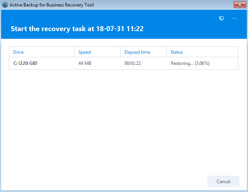Open the three-dot more options menu
The height and width of the screenshot is (192, 248).
[x=235, y=18]
